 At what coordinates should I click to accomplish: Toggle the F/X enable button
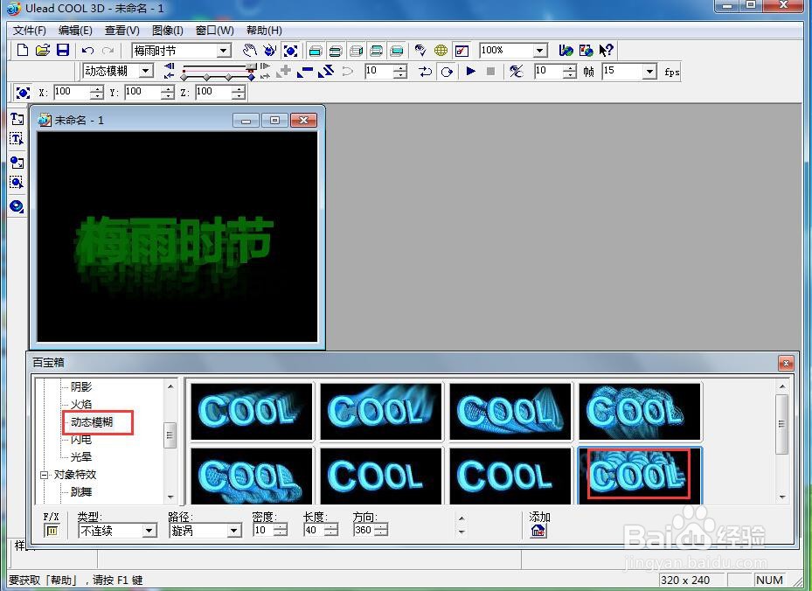coord(52,531)
